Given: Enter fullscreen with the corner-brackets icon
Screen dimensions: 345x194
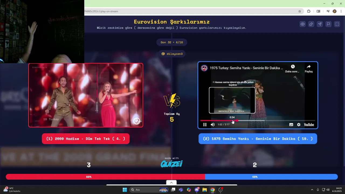Looking at the screenshot, I should click(x=337, y=24).
